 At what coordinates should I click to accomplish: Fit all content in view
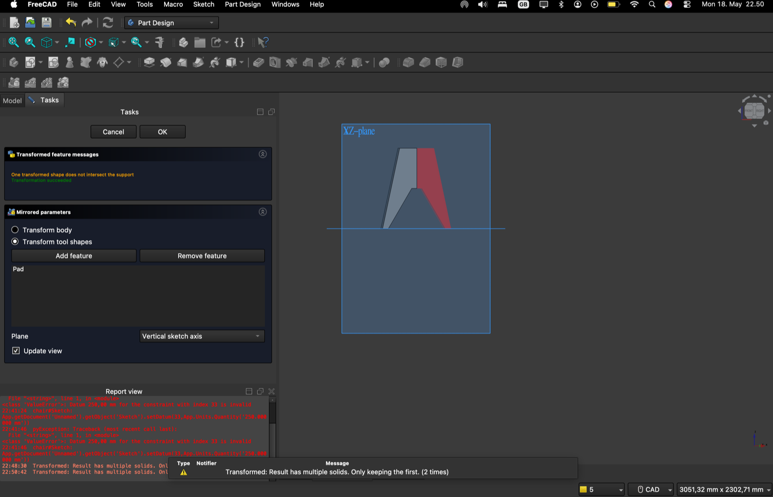coord(14,42)
